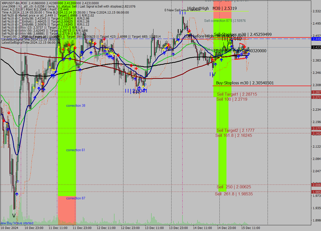Click the 2.346 price scale value

(317, 73)
